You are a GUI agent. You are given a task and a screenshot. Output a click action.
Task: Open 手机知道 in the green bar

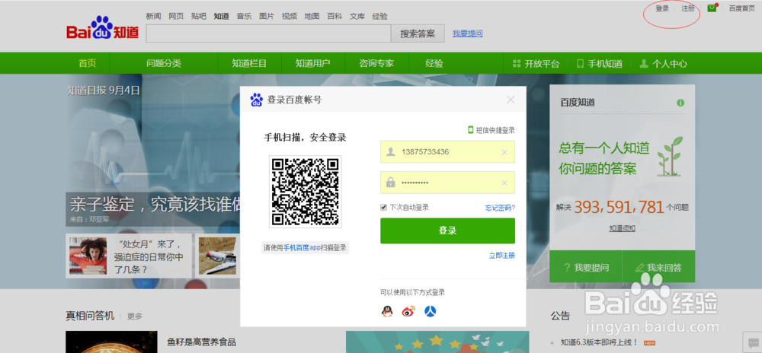[600, 64]
